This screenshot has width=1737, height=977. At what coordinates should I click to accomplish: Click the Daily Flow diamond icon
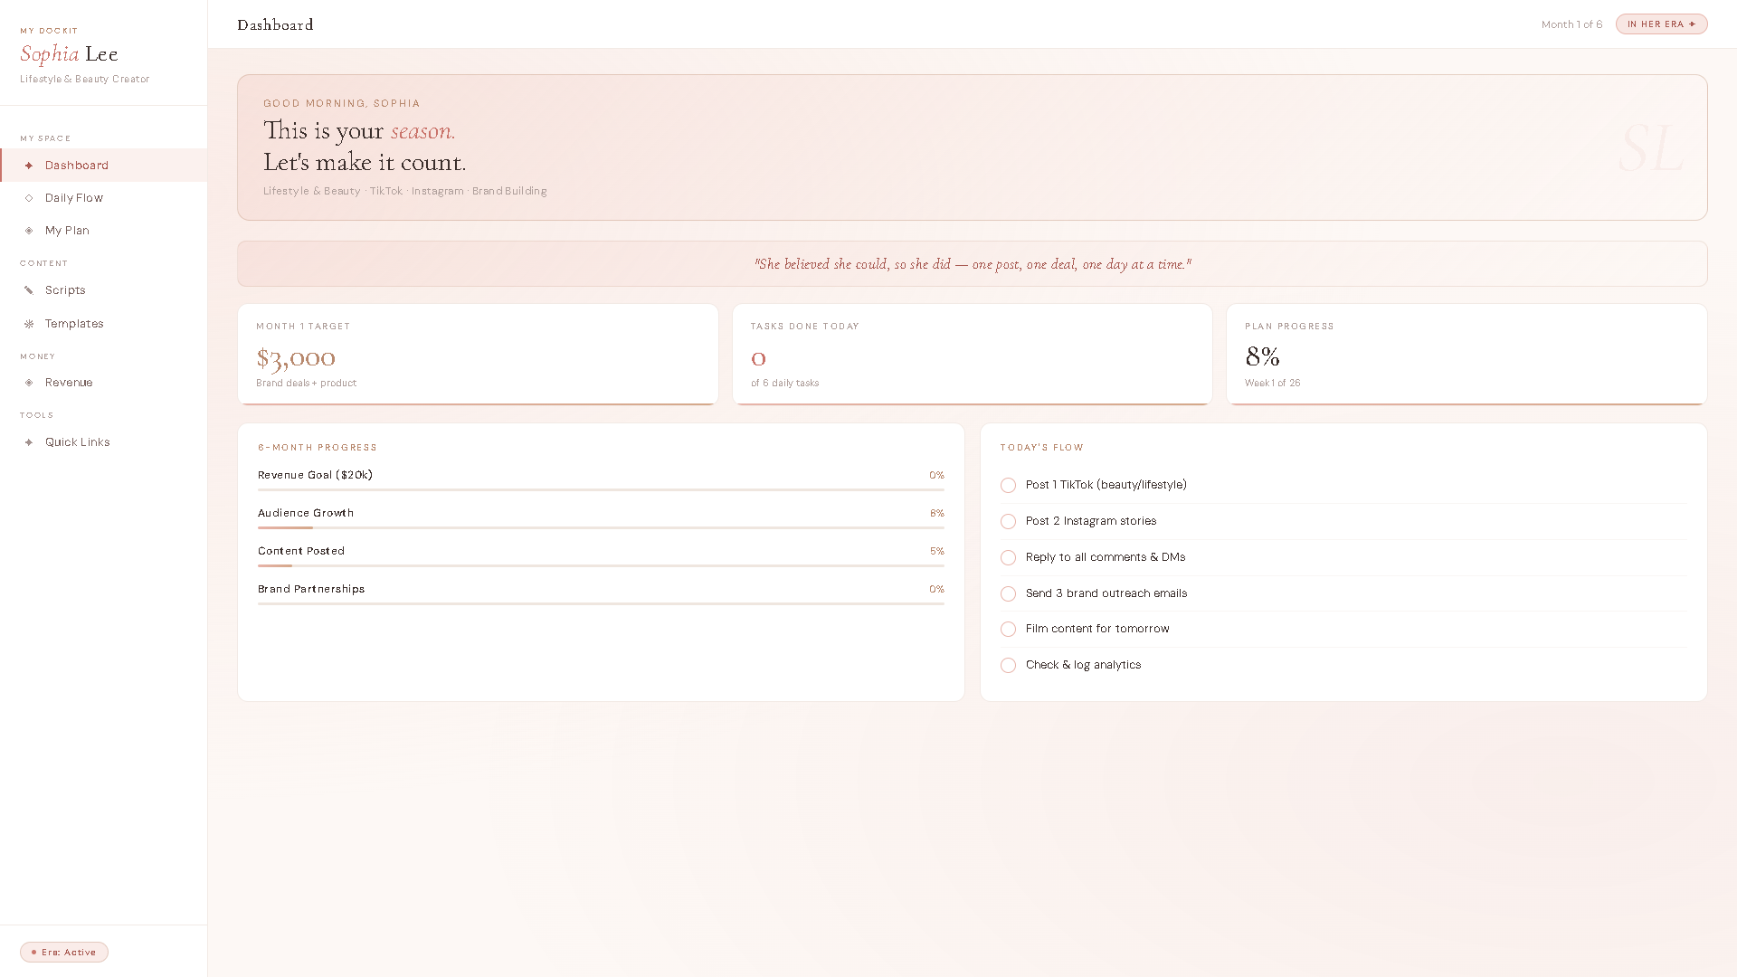tap(29, 198)
